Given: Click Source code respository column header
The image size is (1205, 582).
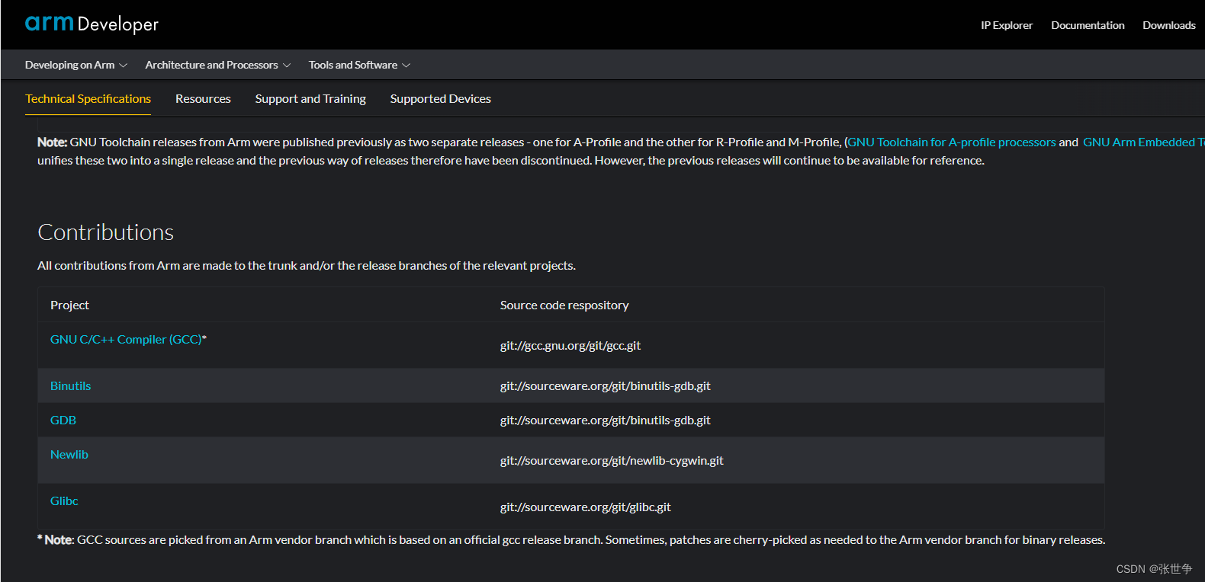Looking at the screenshot, I should point(564,305).
